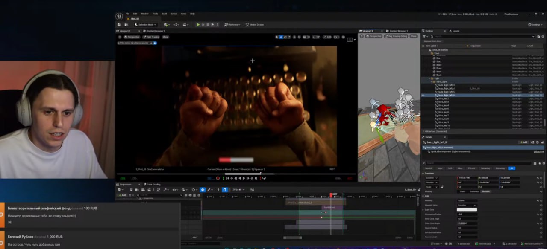Expand the Platforms dropdown
This screenshot has width=547, height=249.
(x=233, y=25)
